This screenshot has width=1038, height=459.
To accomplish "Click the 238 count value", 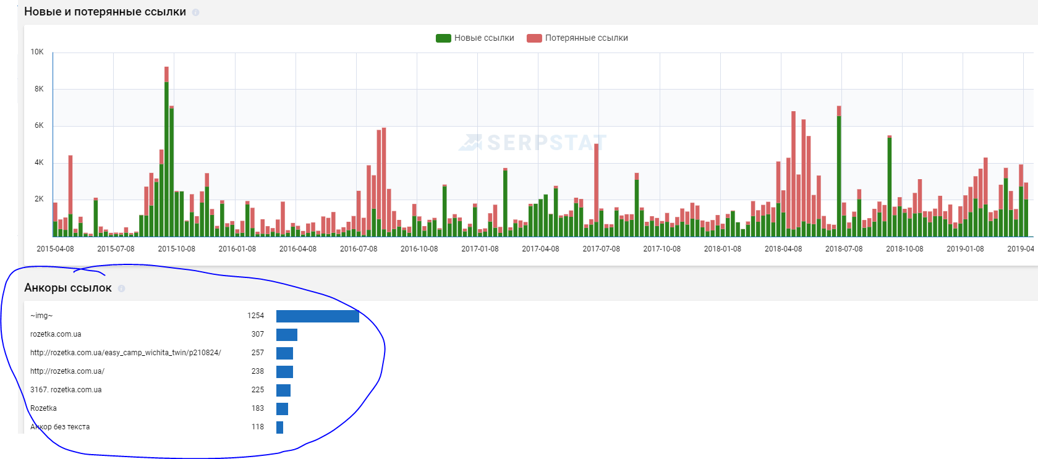I will coord(258,371).
